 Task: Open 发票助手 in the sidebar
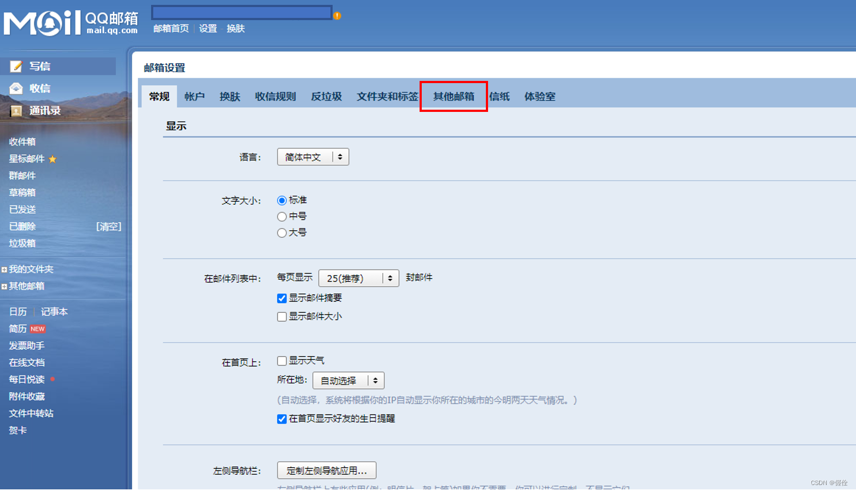27,346
